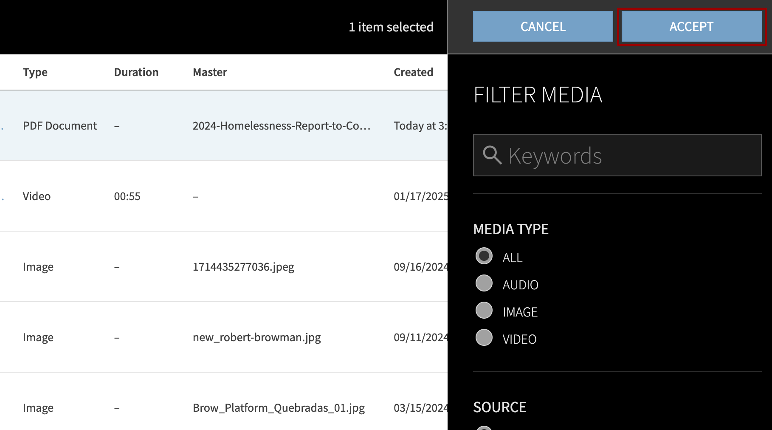Sort media list by the Created column
Viewport: 772px width, 430px height.
point(413,72)
